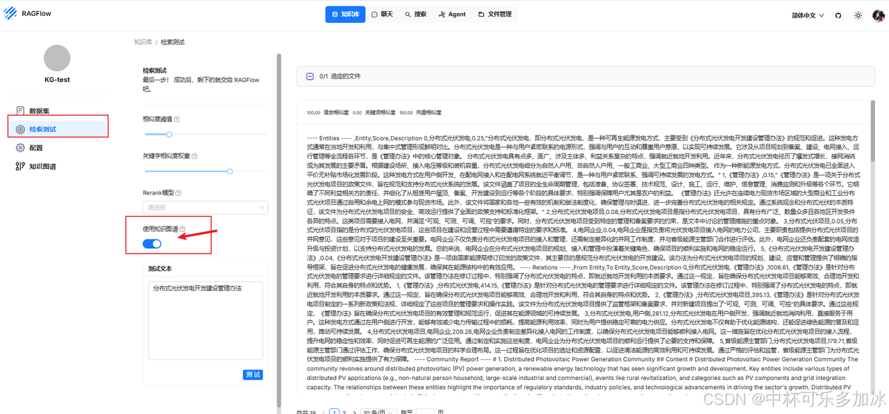Click the 测试 button
Viewport: 889px width, 414px height.
click(253, 374)
